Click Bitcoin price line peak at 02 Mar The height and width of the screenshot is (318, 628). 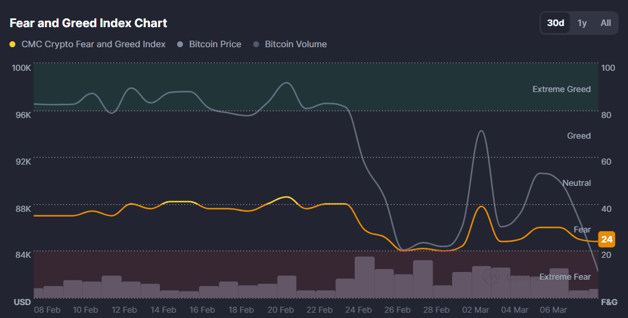point(481,131)
